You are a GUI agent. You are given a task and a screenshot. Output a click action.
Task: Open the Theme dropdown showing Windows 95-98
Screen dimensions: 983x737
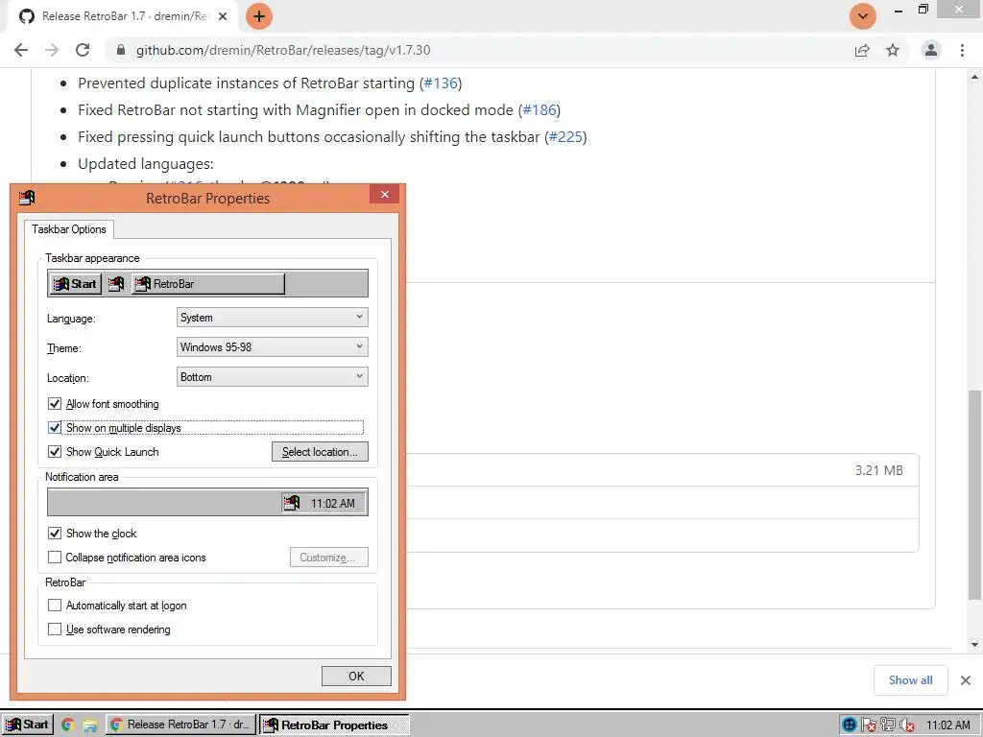tap(272, 347)
